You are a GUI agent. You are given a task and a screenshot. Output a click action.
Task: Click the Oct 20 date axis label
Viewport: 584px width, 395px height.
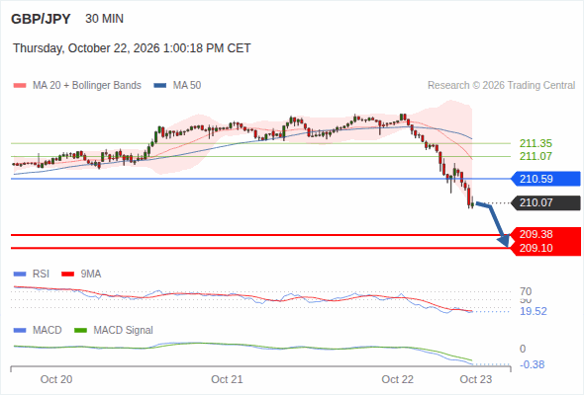pyautogui.click(x=56, y=379)
